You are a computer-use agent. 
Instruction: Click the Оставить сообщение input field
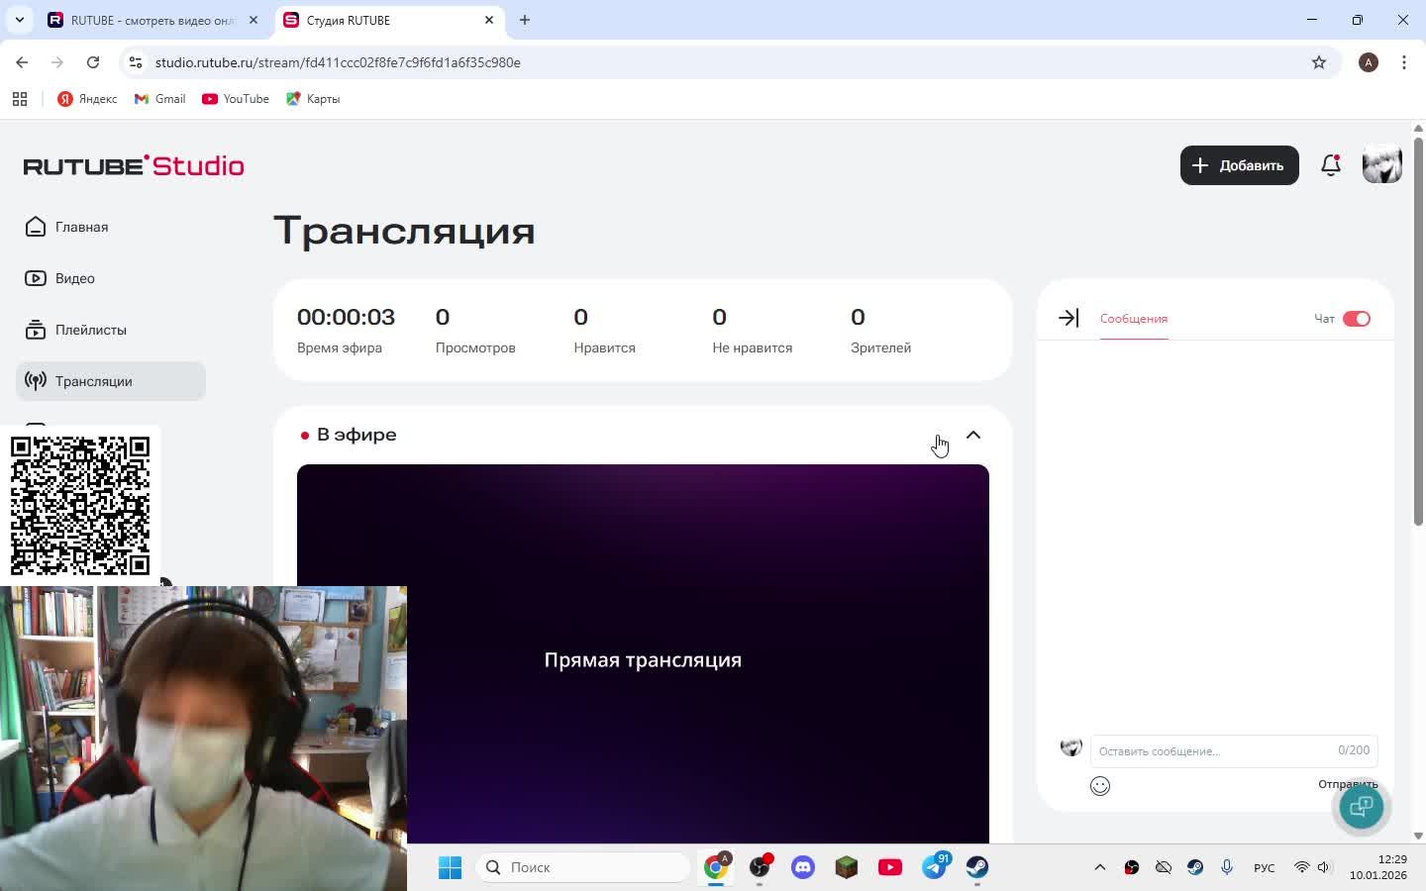pos(1234,750)
